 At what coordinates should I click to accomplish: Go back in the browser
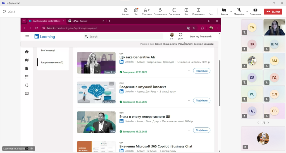(x=25, y=28)
